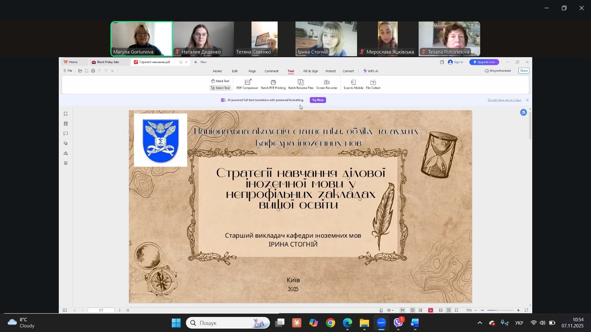Launch the Screen Recorder tool
The width and height of the screenshot is (591, 332).
tap(327, 84)
